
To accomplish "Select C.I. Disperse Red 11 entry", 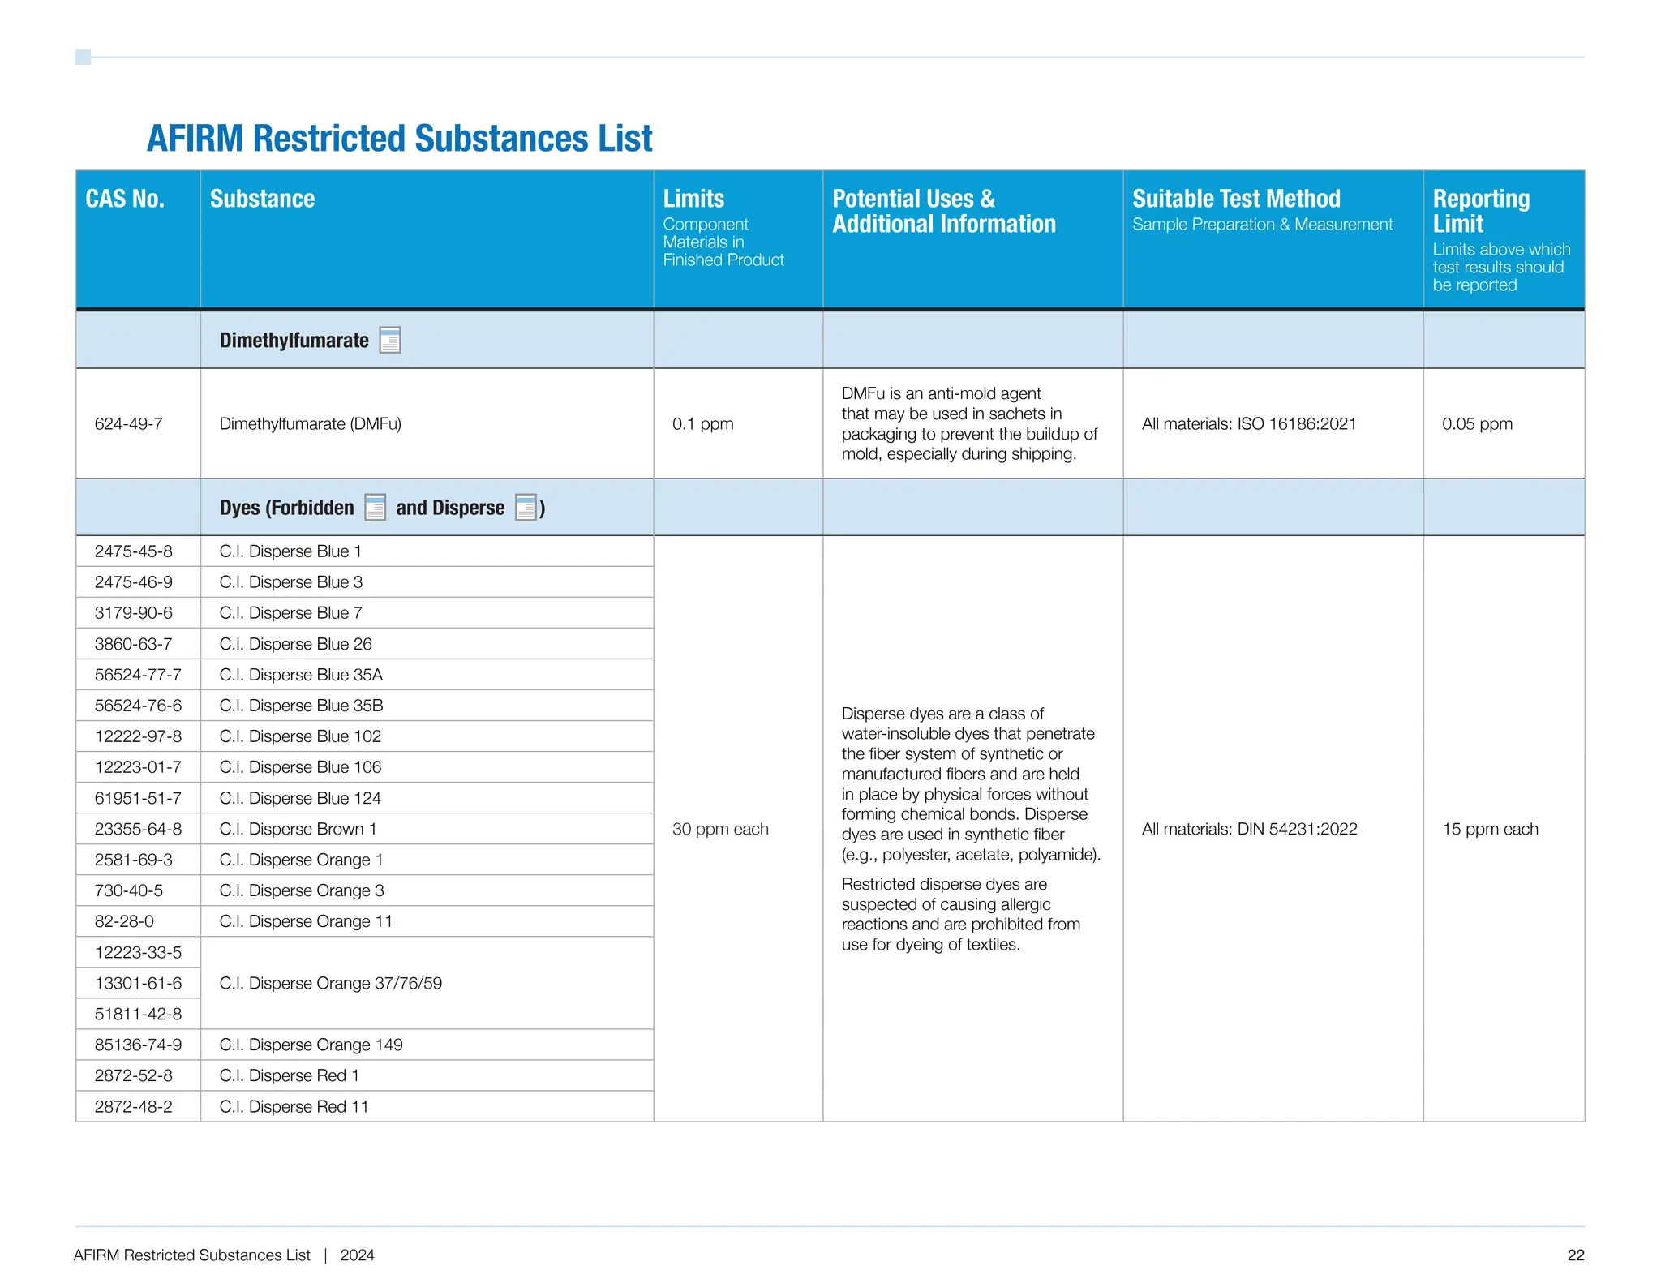I will (294, 1106).
